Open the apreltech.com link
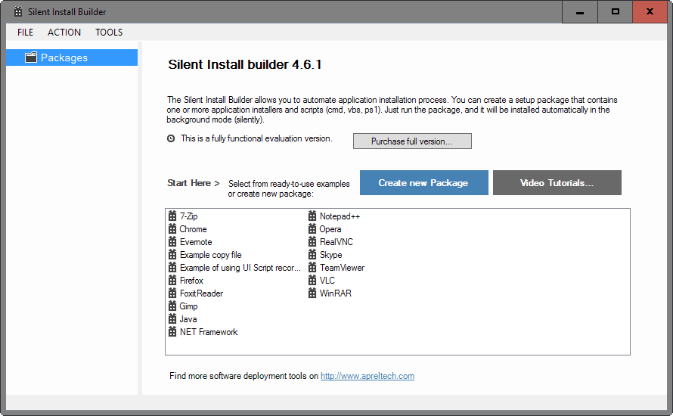Screen dimensions: 673x416 [368, 376]
